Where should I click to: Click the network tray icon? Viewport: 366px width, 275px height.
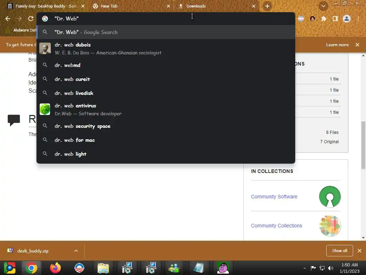(x=322, y=268)
